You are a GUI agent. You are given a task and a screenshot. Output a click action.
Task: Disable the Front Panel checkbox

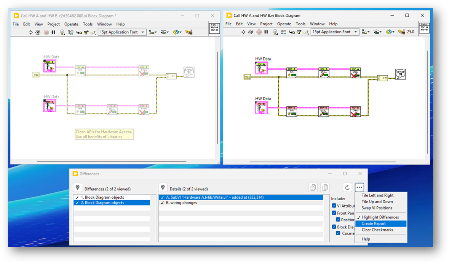coord(334,213)
